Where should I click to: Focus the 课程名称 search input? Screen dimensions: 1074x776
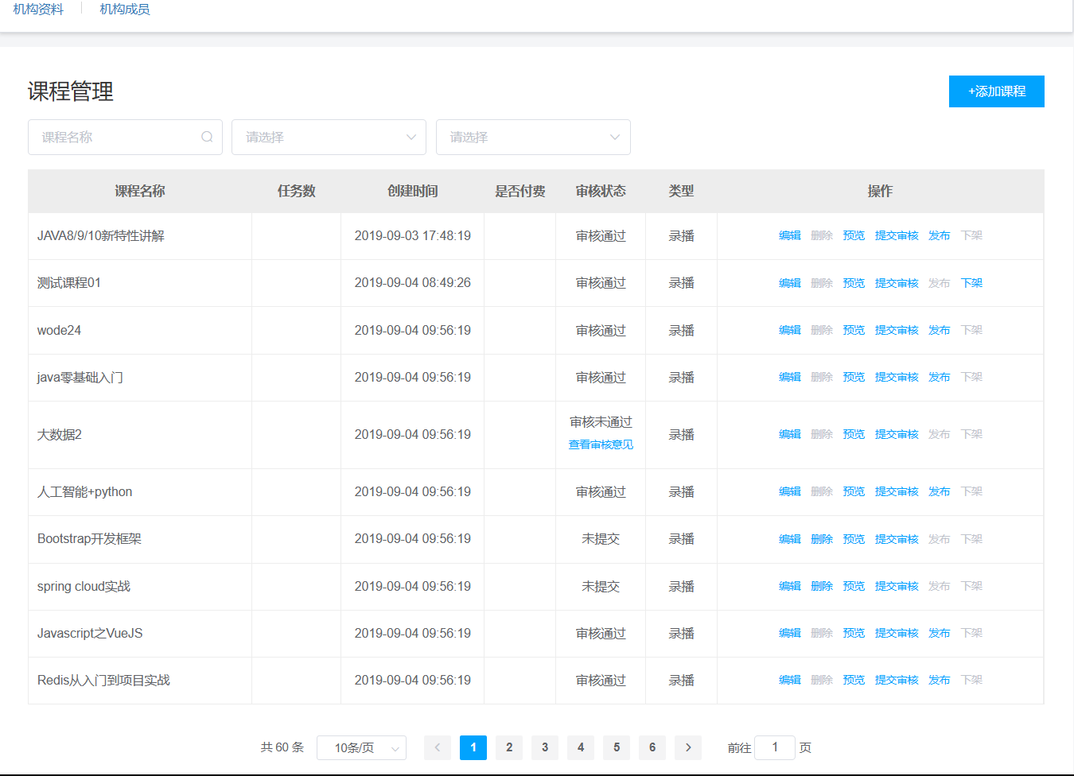point(125,137)
